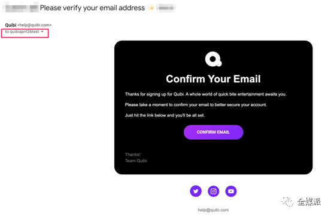Screen dimensions: 331x216
Task: Click the sender name Quibi
Action: coord(11,25)
